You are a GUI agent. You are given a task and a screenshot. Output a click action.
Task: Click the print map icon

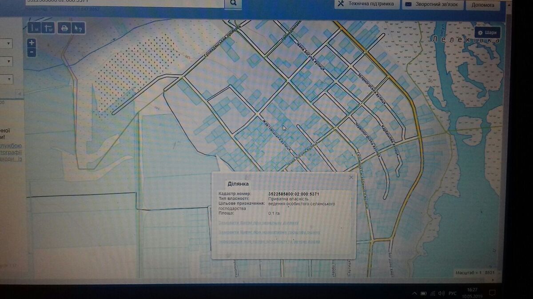(x=64, y=28)
